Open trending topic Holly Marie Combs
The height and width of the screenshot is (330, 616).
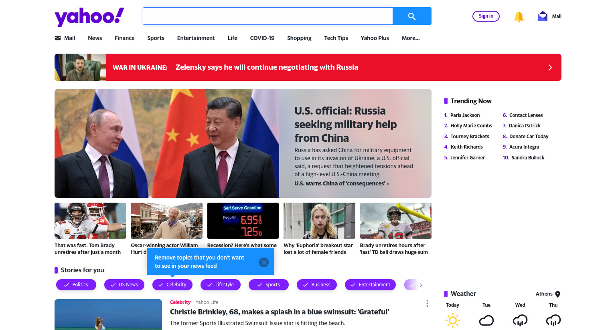tap(471, 126)
